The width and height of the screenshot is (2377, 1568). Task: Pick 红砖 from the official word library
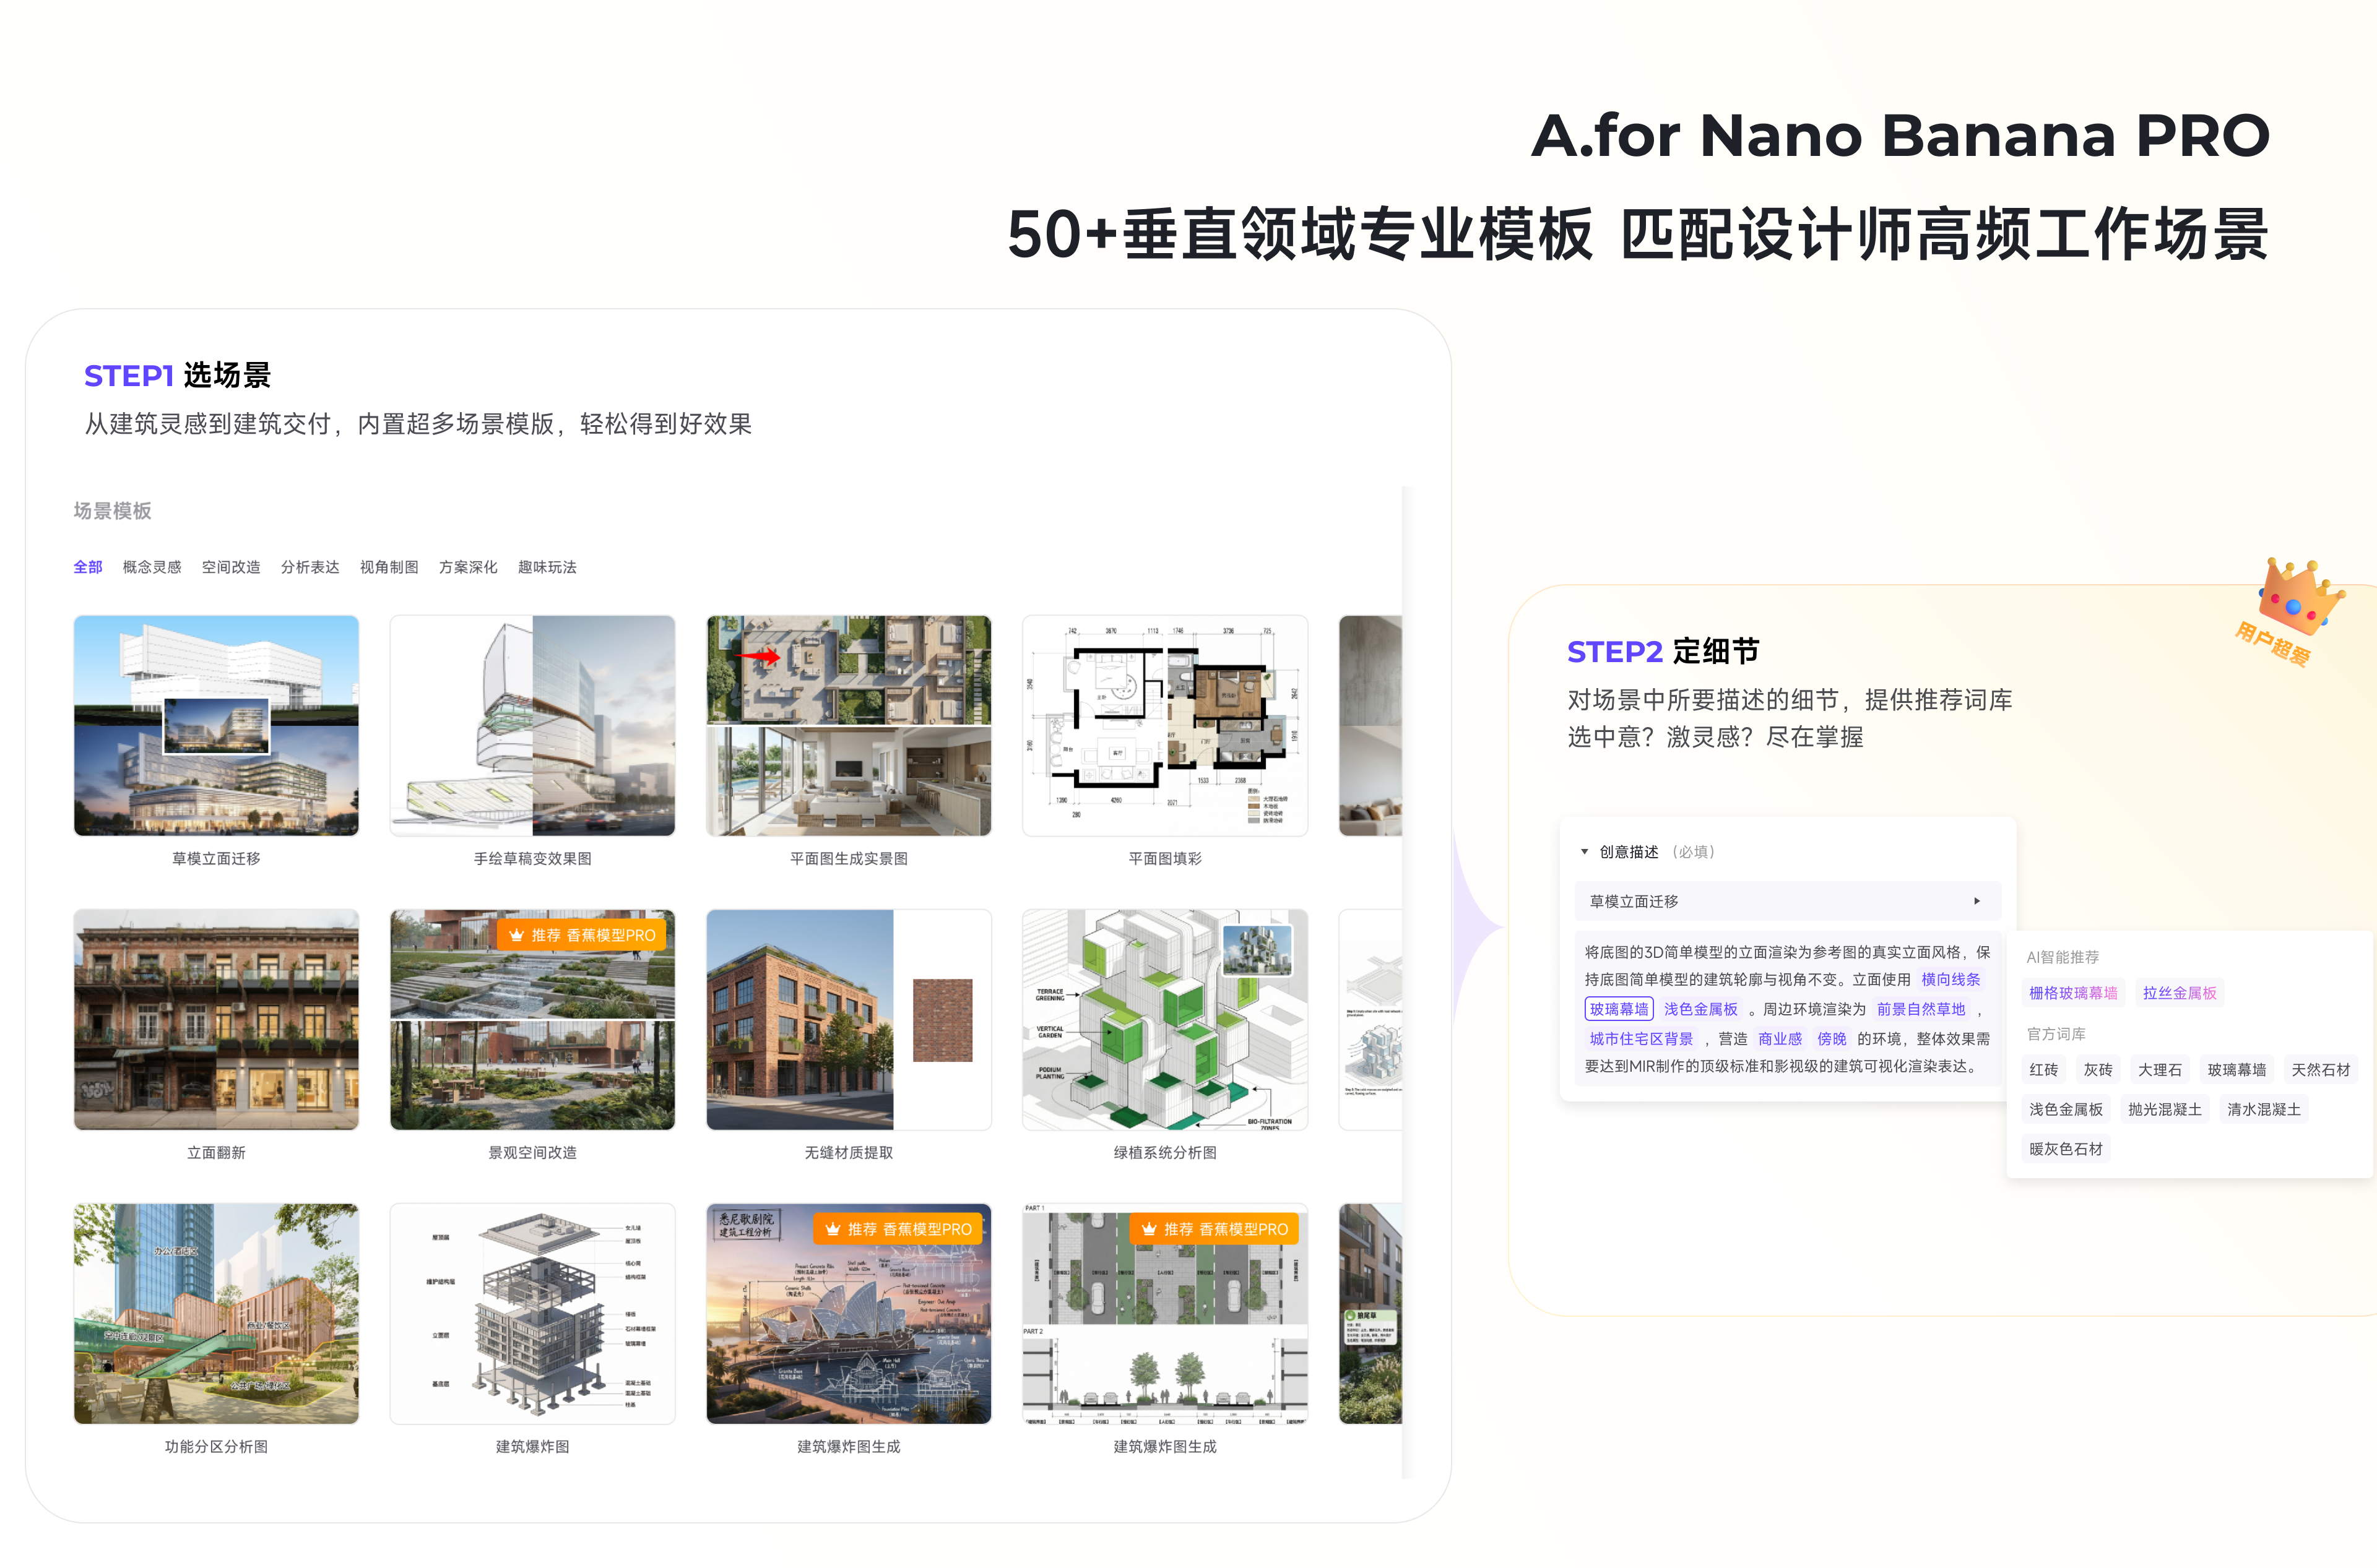2044,1070
